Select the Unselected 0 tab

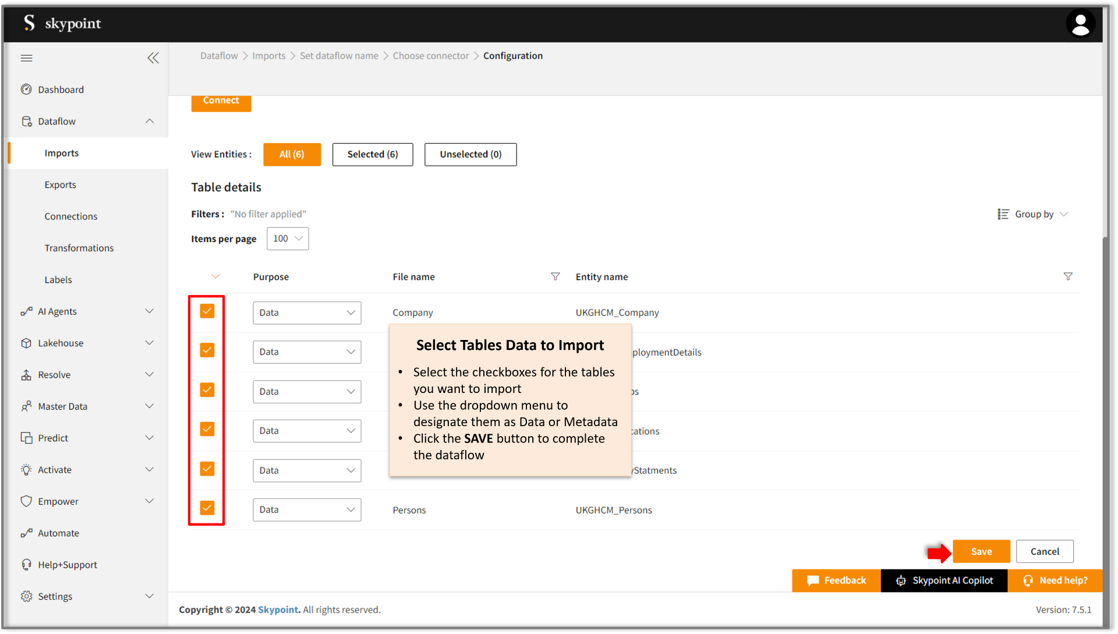[470, 154]
